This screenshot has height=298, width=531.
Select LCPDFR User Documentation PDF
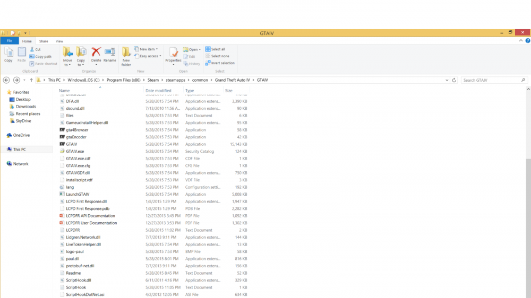click(91, 223)
